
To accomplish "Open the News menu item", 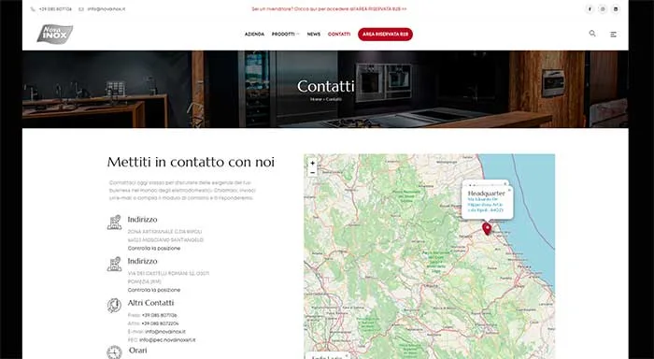I will [x=314, y=35].
